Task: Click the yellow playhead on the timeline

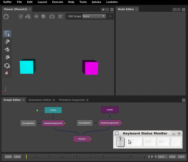Action: [x=26, y=157]
